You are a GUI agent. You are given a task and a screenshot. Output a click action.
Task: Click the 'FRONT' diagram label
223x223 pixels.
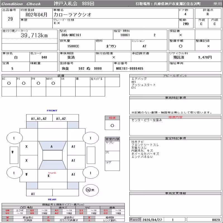click(52, 110)
